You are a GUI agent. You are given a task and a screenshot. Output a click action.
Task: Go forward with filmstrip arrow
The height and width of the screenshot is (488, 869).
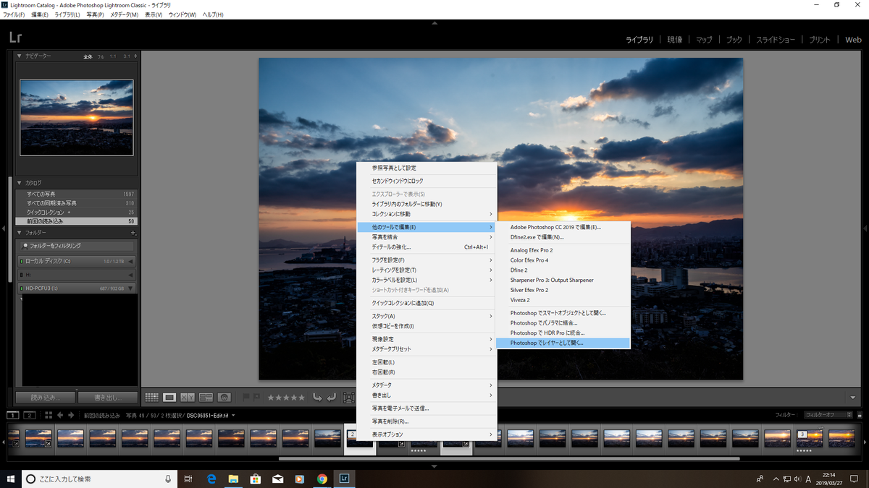click(x=71, y=415)
